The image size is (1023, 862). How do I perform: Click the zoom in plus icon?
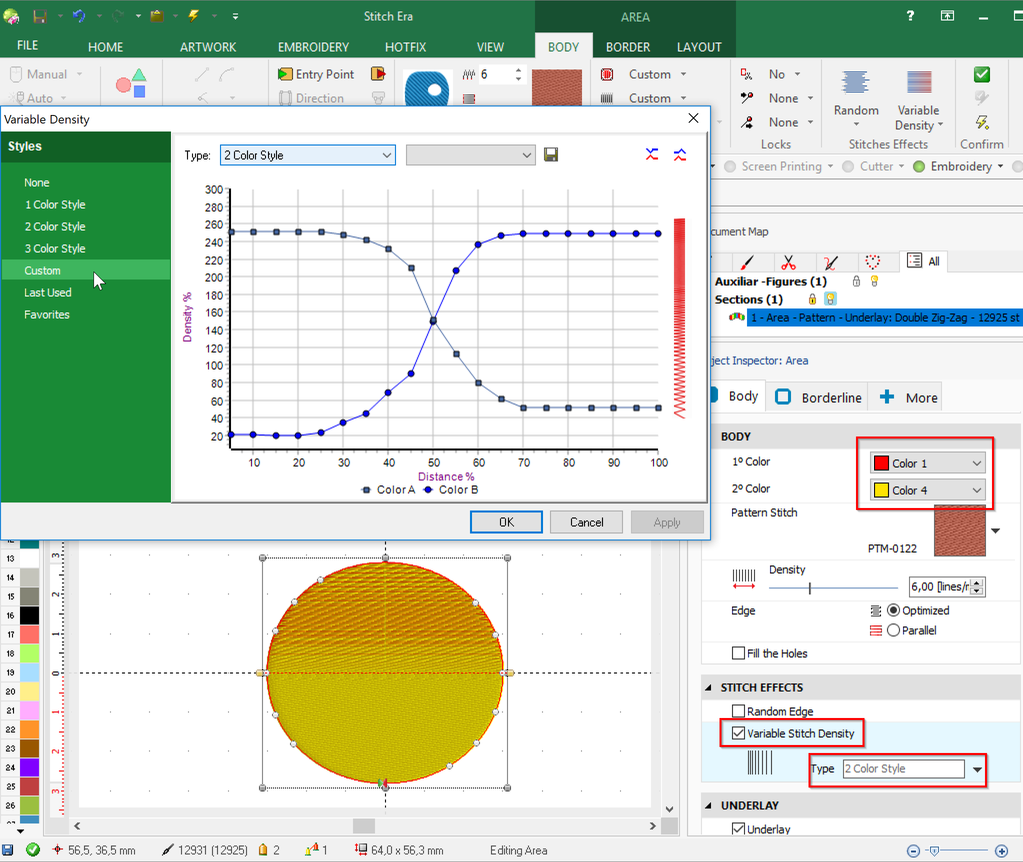pos(1000,850)
